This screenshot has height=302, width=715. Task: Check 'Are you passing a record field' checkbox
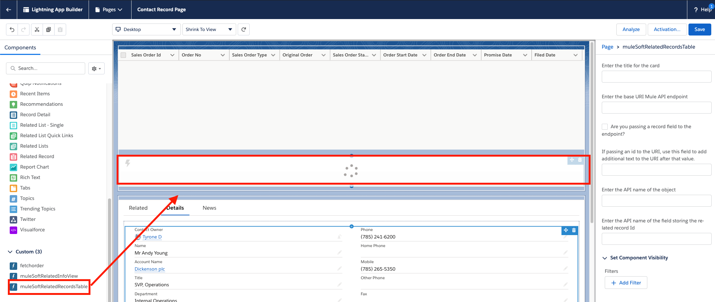coord(605,127)
